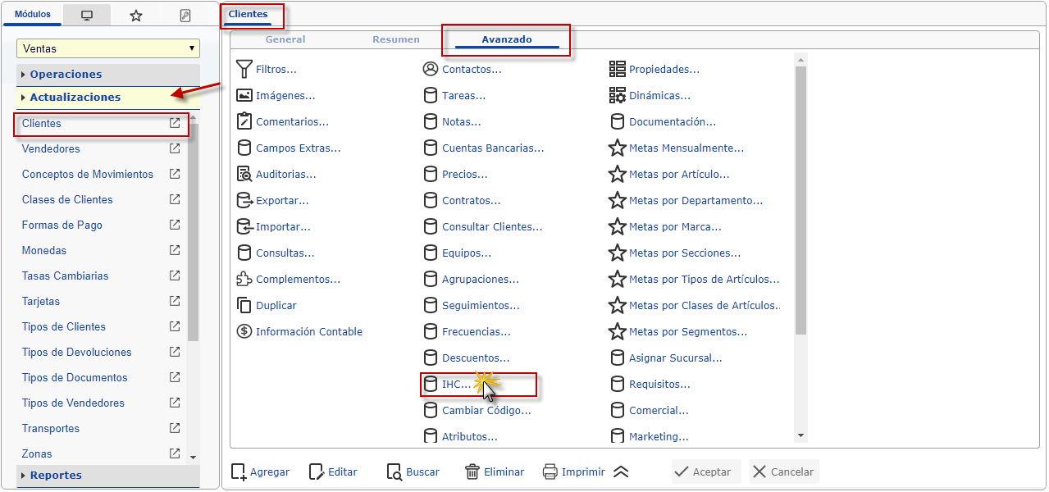The height and width of the screenshot is (492, 1049).
Task: Click the Avanzado panel scrollbar thumb
Action: click(801, 200)
